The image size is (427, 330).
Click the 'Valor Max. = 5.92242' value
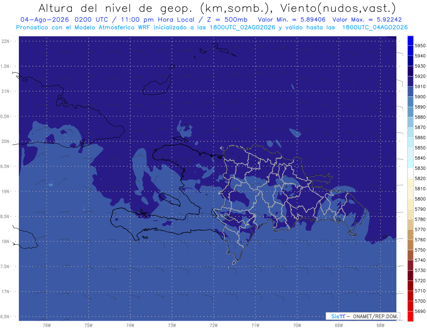coord(367,20)
